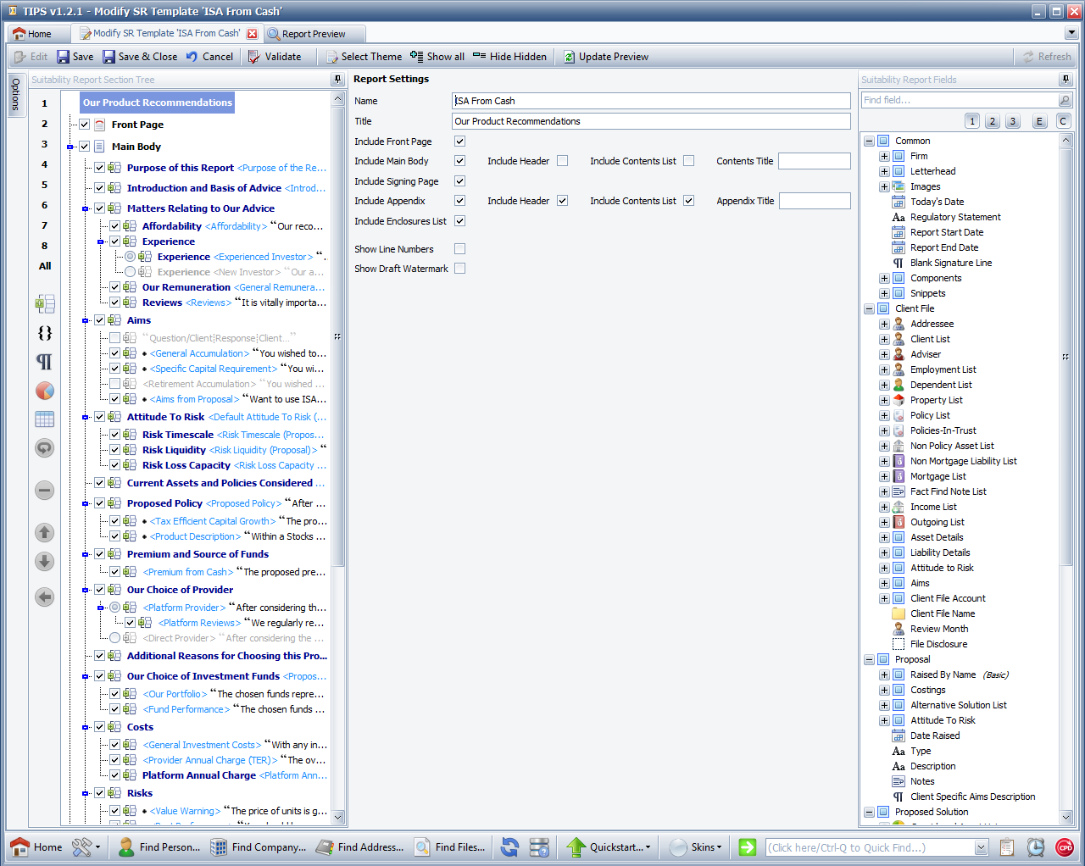Toggle the Show Draft Watermark checkbox

(459, 269)
